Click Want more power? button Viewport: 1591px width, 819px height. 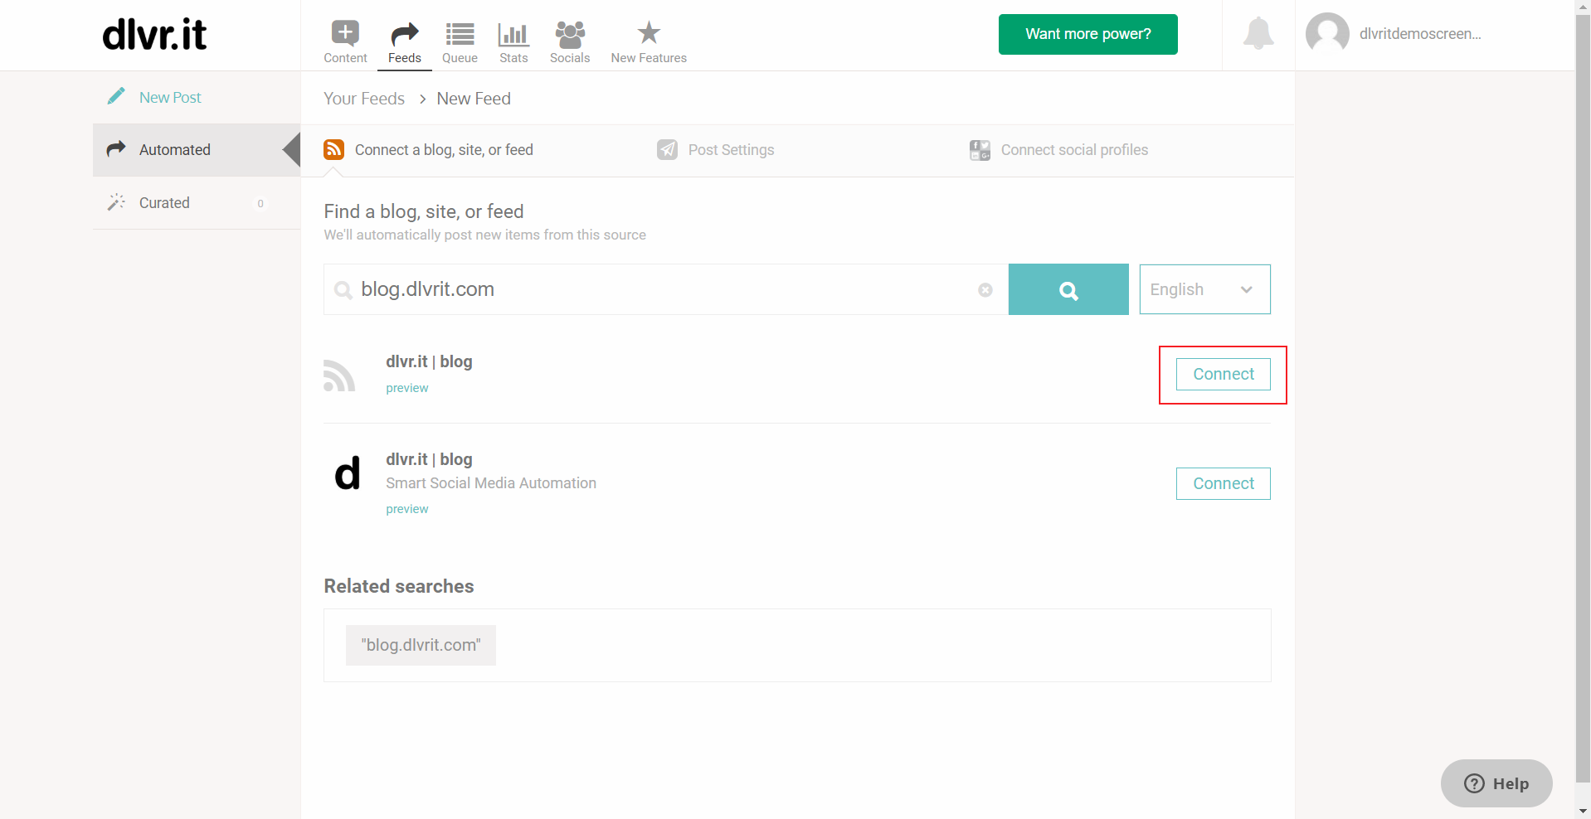click(1087, 34)
